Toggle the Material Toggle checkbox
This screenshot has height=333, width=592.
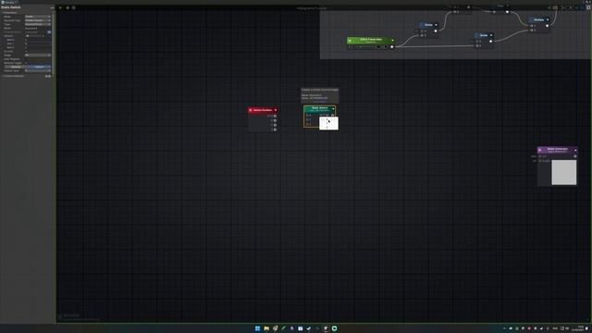click(x=26, y=63)
